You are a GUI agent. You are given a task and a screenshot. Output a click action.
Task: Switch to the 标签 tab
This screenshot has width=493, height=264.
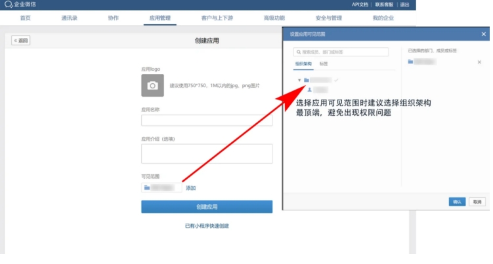324,64
